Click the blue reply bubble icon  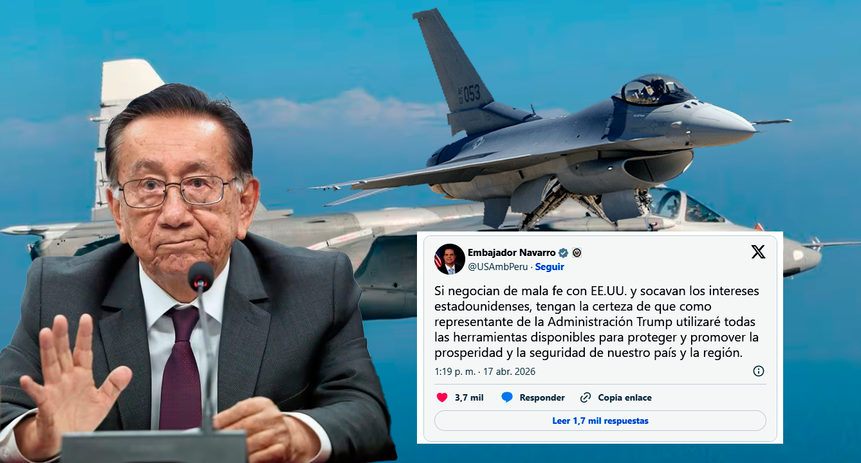tap(507, 397)
